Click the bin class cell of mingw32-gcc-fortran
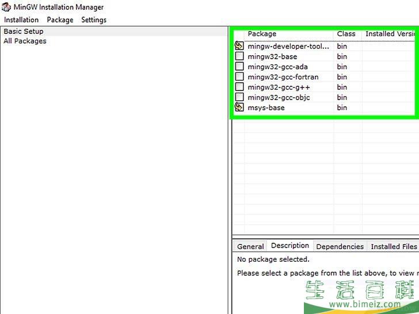 342,77
